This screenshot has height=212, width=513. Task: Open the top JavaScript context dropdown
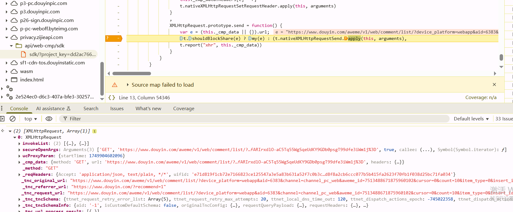point(30,119)
